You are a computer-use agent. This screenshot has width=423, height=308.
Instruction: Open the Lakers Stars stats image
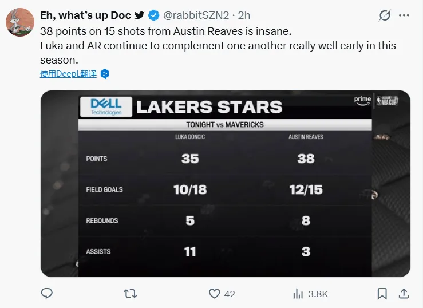(x=225, y=183)
